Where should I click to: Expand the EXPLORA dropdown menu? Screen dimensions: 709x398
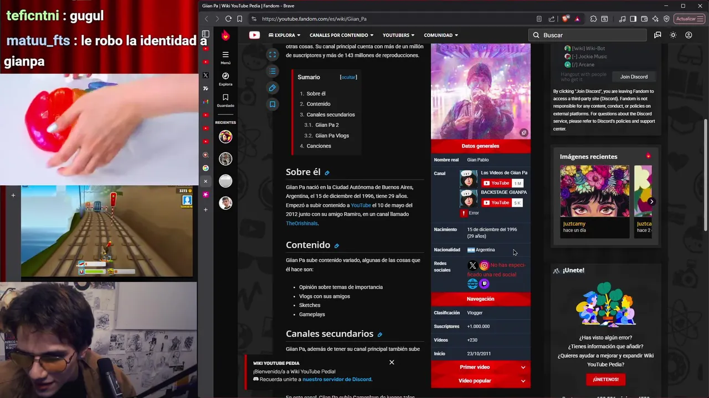point(284,35)
